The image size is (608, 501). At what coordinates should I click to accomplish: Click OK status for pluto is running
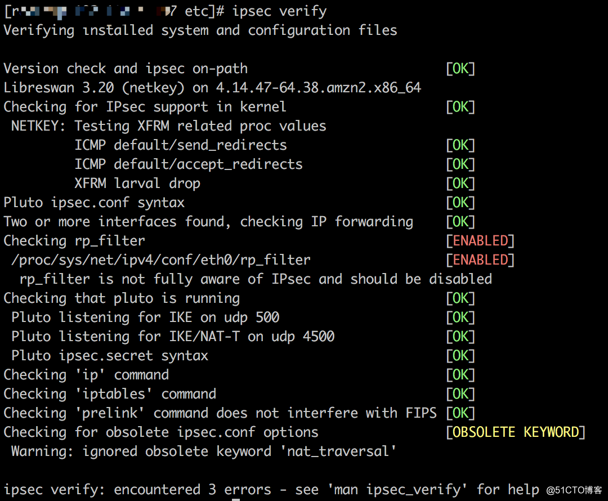pos(461,298)
